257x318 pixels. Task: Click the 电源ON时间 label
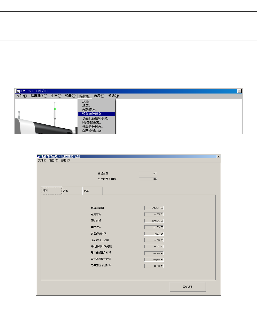(98, 208)
